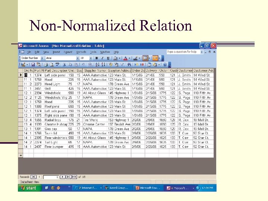Open the Order Number field selector dropdown
Screen dimensions: 268x201
tap(42, 58)
